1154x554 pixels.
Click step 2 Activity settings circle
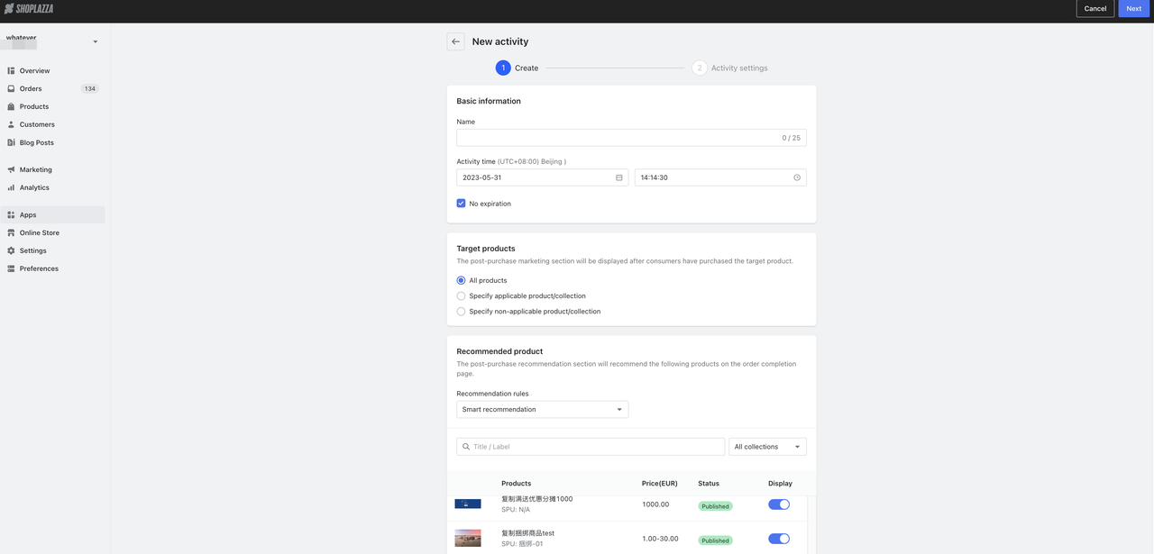click(700, 68)
